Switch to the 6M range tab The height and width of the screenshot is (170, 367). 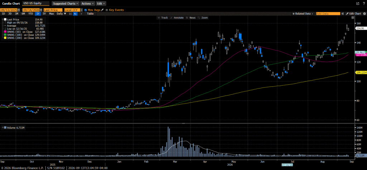pyautogui.click(x=23, y=14)
